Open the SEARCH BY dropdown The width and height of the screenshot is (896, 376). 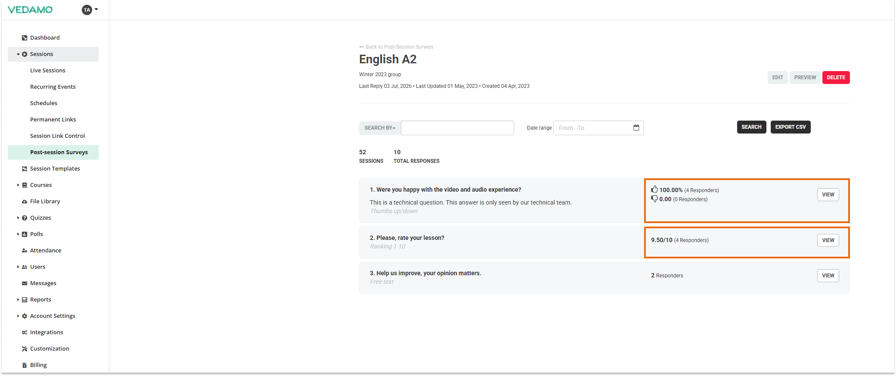(380, 128)
